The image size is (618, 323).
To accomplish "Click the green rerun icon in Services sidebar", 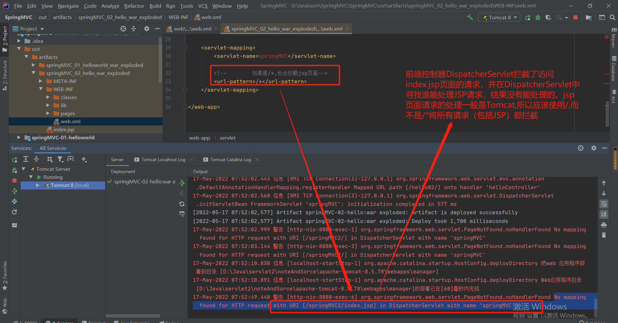I will [14, 160].
